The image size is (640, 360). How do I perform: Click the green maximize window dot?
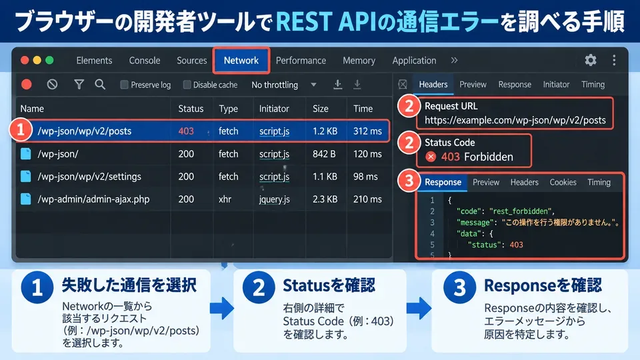(49, 61)
